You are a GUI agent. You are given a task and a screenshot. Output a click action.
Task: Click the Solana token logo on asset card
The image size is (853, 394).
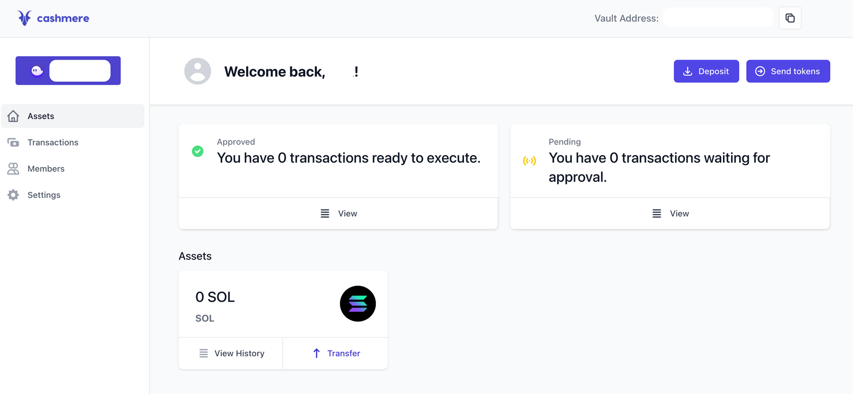tap(358, 303)
